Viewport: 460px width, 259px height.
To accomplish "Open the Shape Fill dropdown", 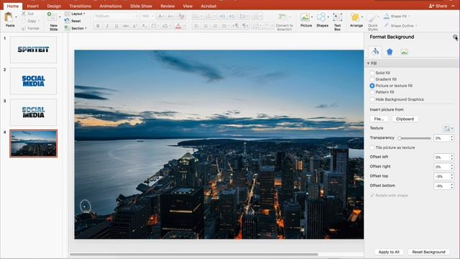I will [397, 16].
